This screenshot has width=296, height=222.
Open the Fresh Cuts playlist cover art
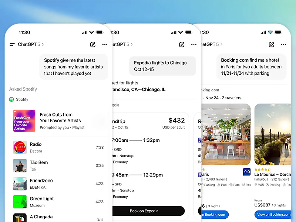click(x=24, y=121)
